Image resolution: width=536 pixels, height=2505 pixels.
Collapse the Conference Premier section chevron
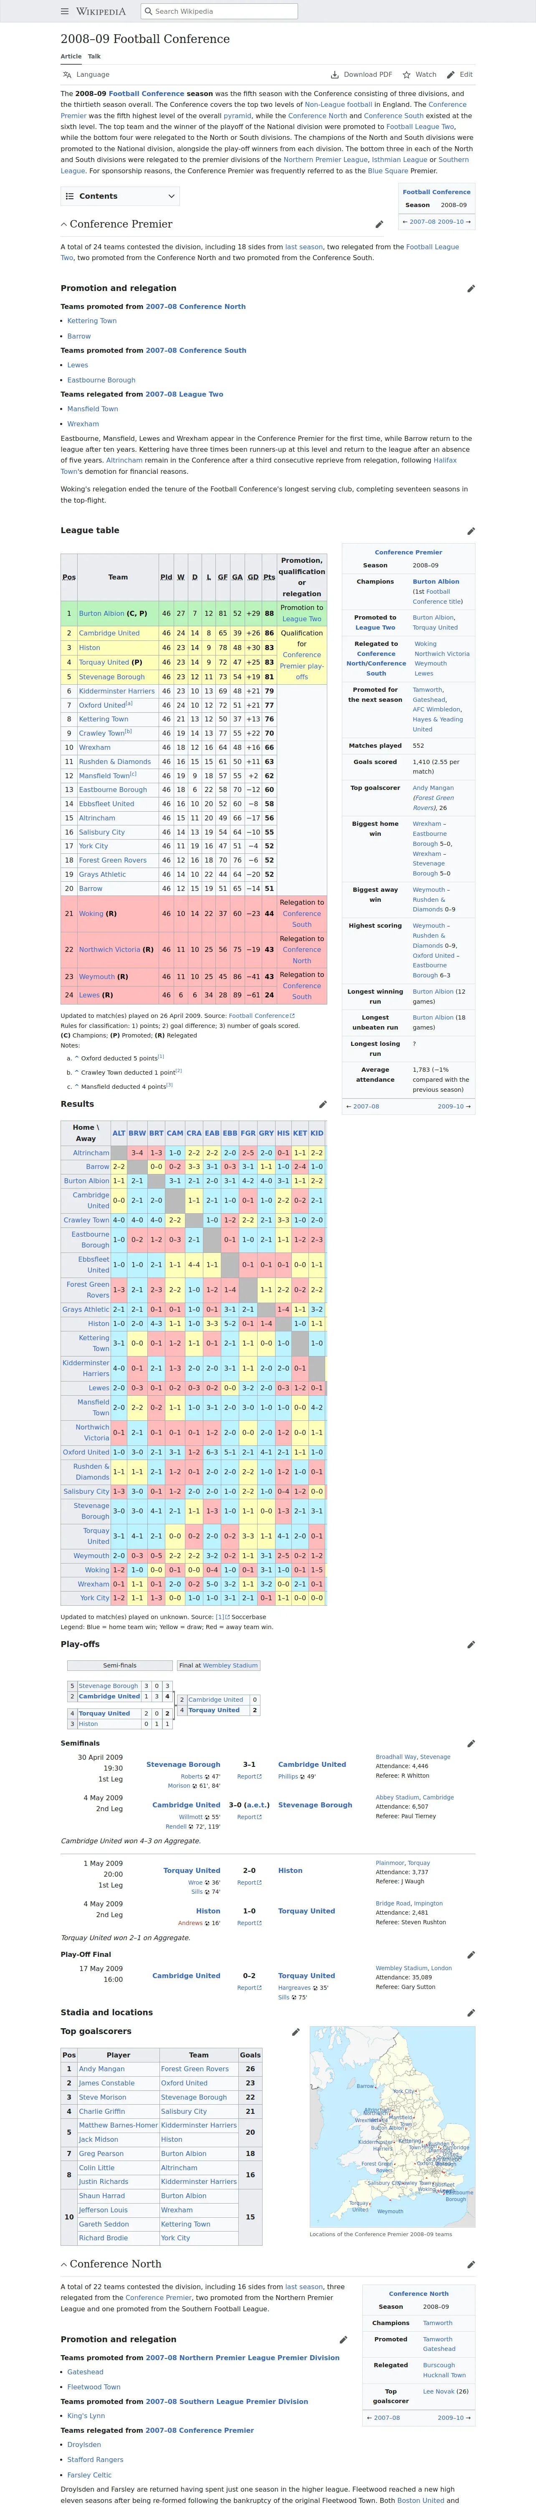coord(64,225)
